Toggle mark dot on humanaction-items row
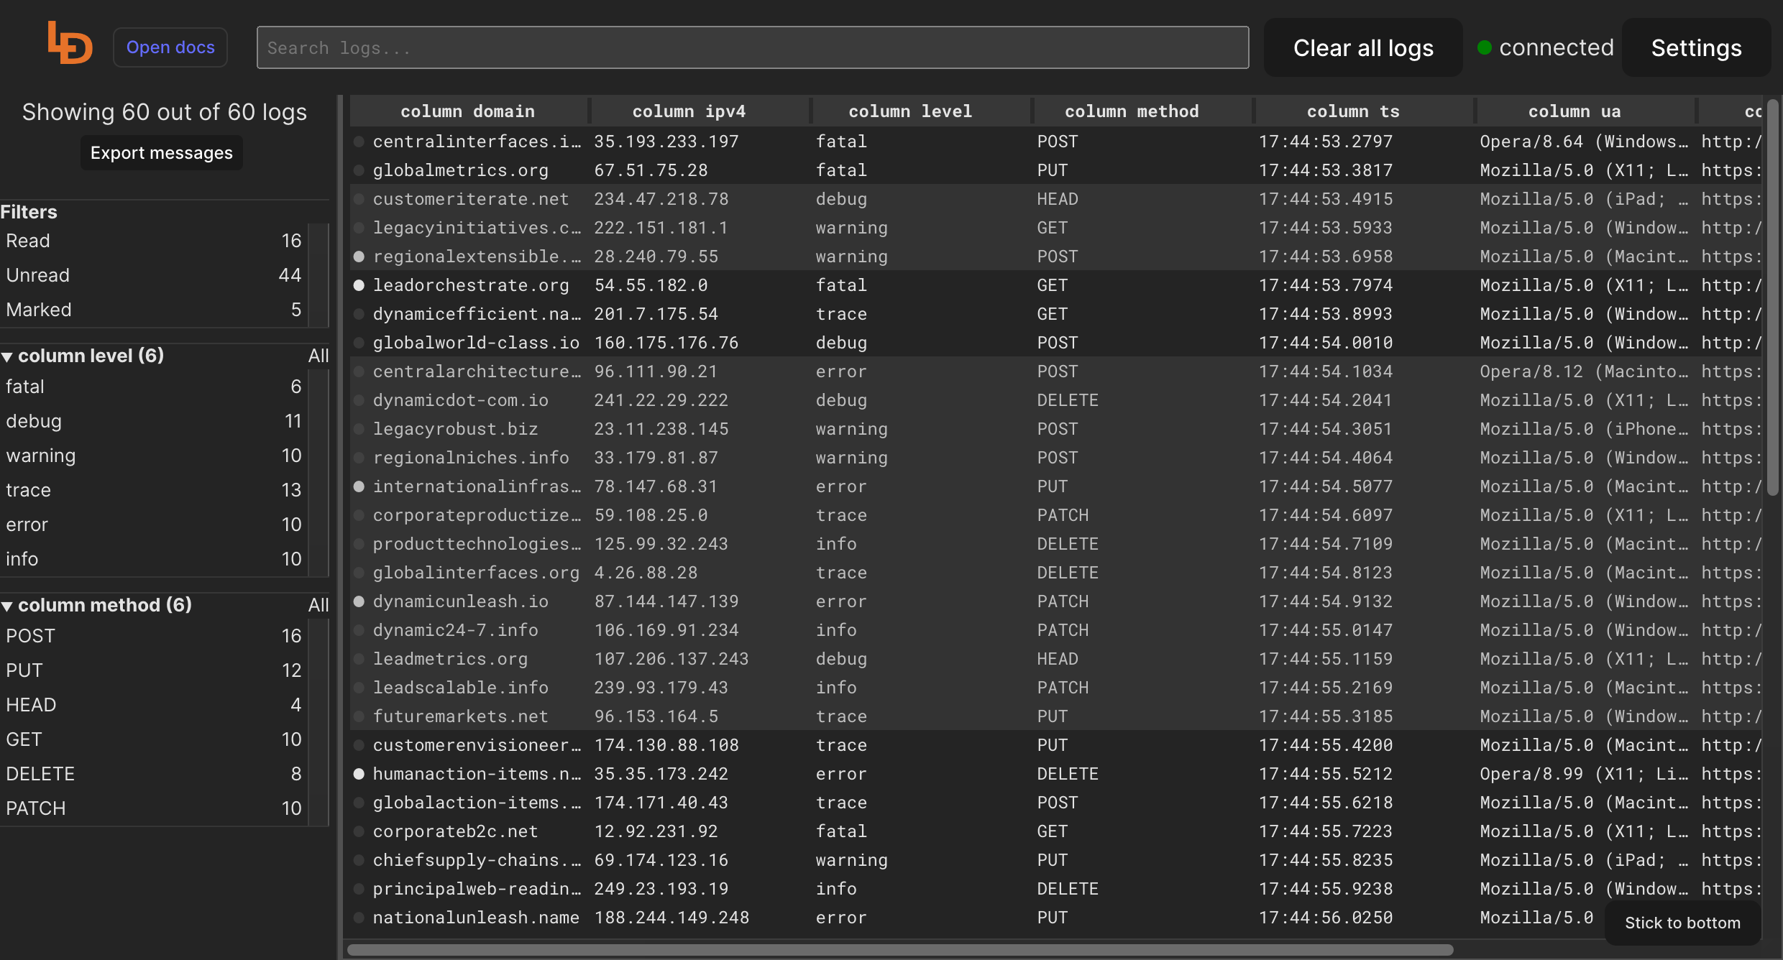 click(359, 774)
